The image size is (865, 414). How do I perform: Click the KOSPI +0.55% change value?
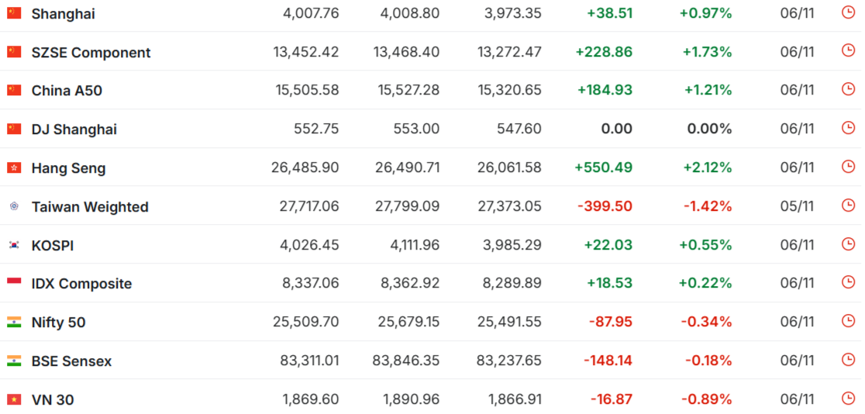click(705, 245)
